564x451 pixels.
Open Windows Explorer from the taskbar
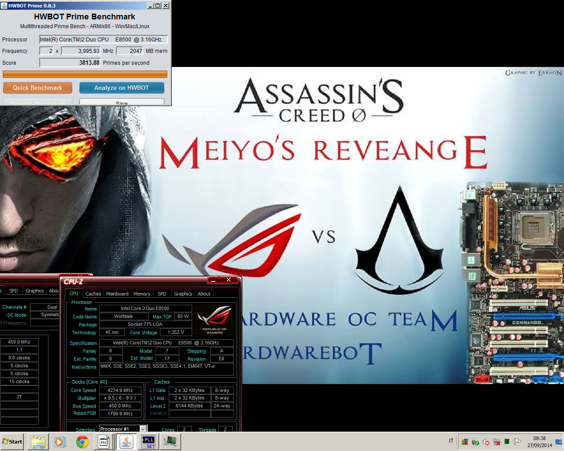point(38,442)
